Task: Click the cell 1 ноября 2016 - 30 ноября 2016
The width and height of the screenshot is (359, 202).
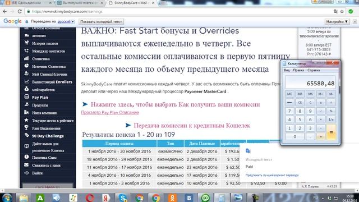Action: pyautogui.click(x=119, y=151)
